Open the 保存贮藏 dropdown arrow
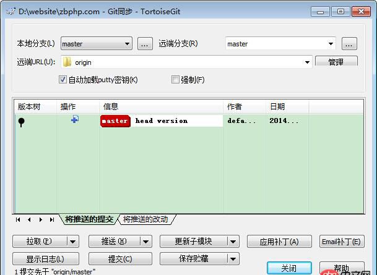This screenshot has width=377, height=275. point(233,259)
